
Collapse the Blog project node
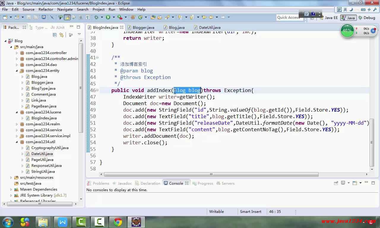(6, 41)
